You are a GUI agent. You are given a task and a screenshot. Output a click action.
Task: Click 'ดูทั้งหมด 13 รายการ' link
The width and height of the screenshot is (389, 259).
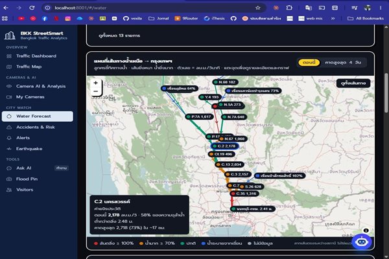tap(119, 36)
